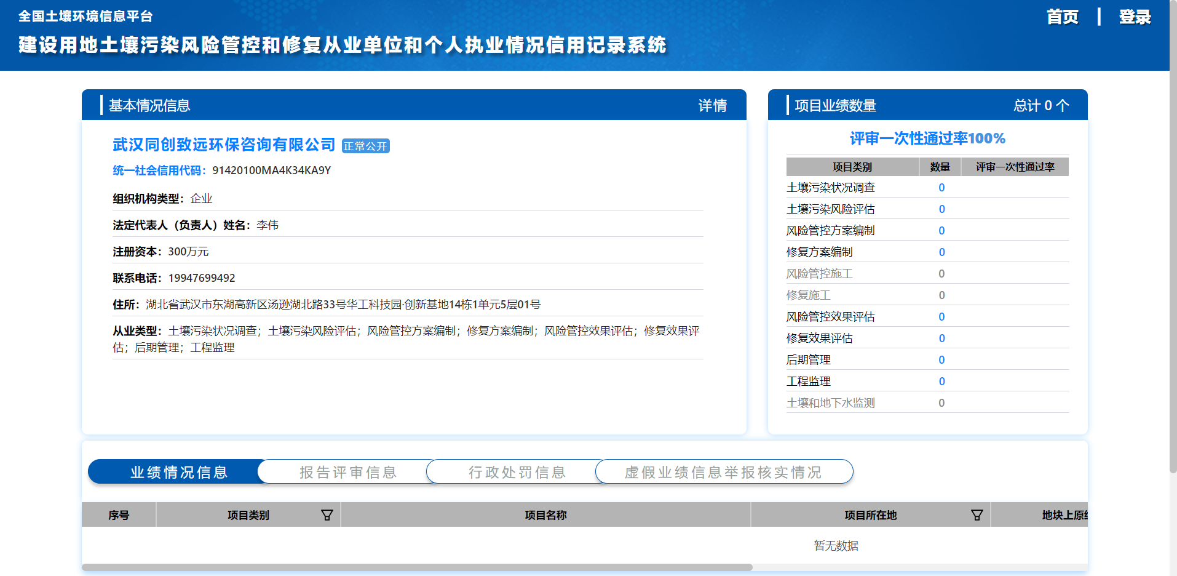Click the 项目名称 column header

point(545,515)
